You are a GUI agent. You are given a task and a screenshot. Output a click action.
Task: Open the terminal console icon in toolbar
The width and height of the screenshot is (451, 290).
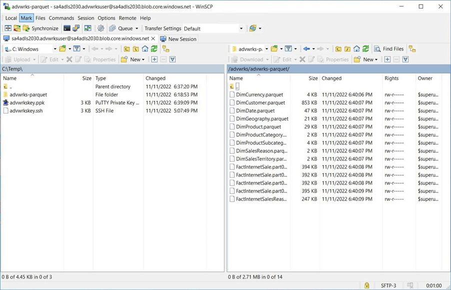tap(67, 28)
